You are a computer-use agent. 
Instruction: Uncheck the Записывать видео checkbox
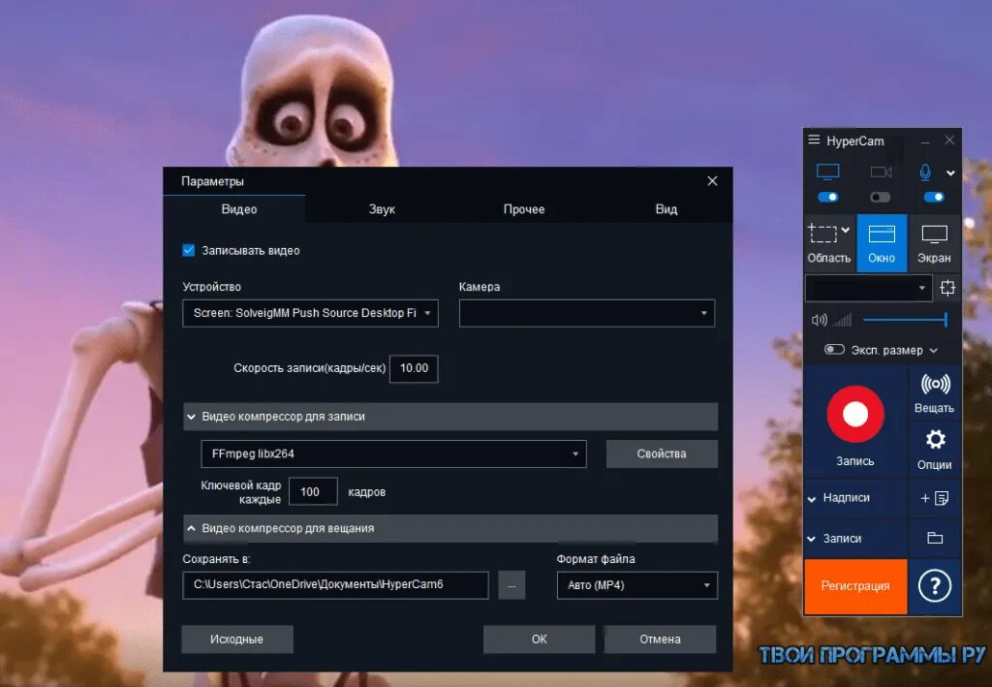coord(189,250)
